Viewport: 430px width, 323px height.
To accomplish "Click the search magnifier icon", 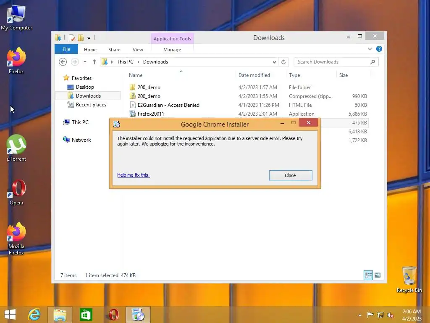I will point(373,62).
